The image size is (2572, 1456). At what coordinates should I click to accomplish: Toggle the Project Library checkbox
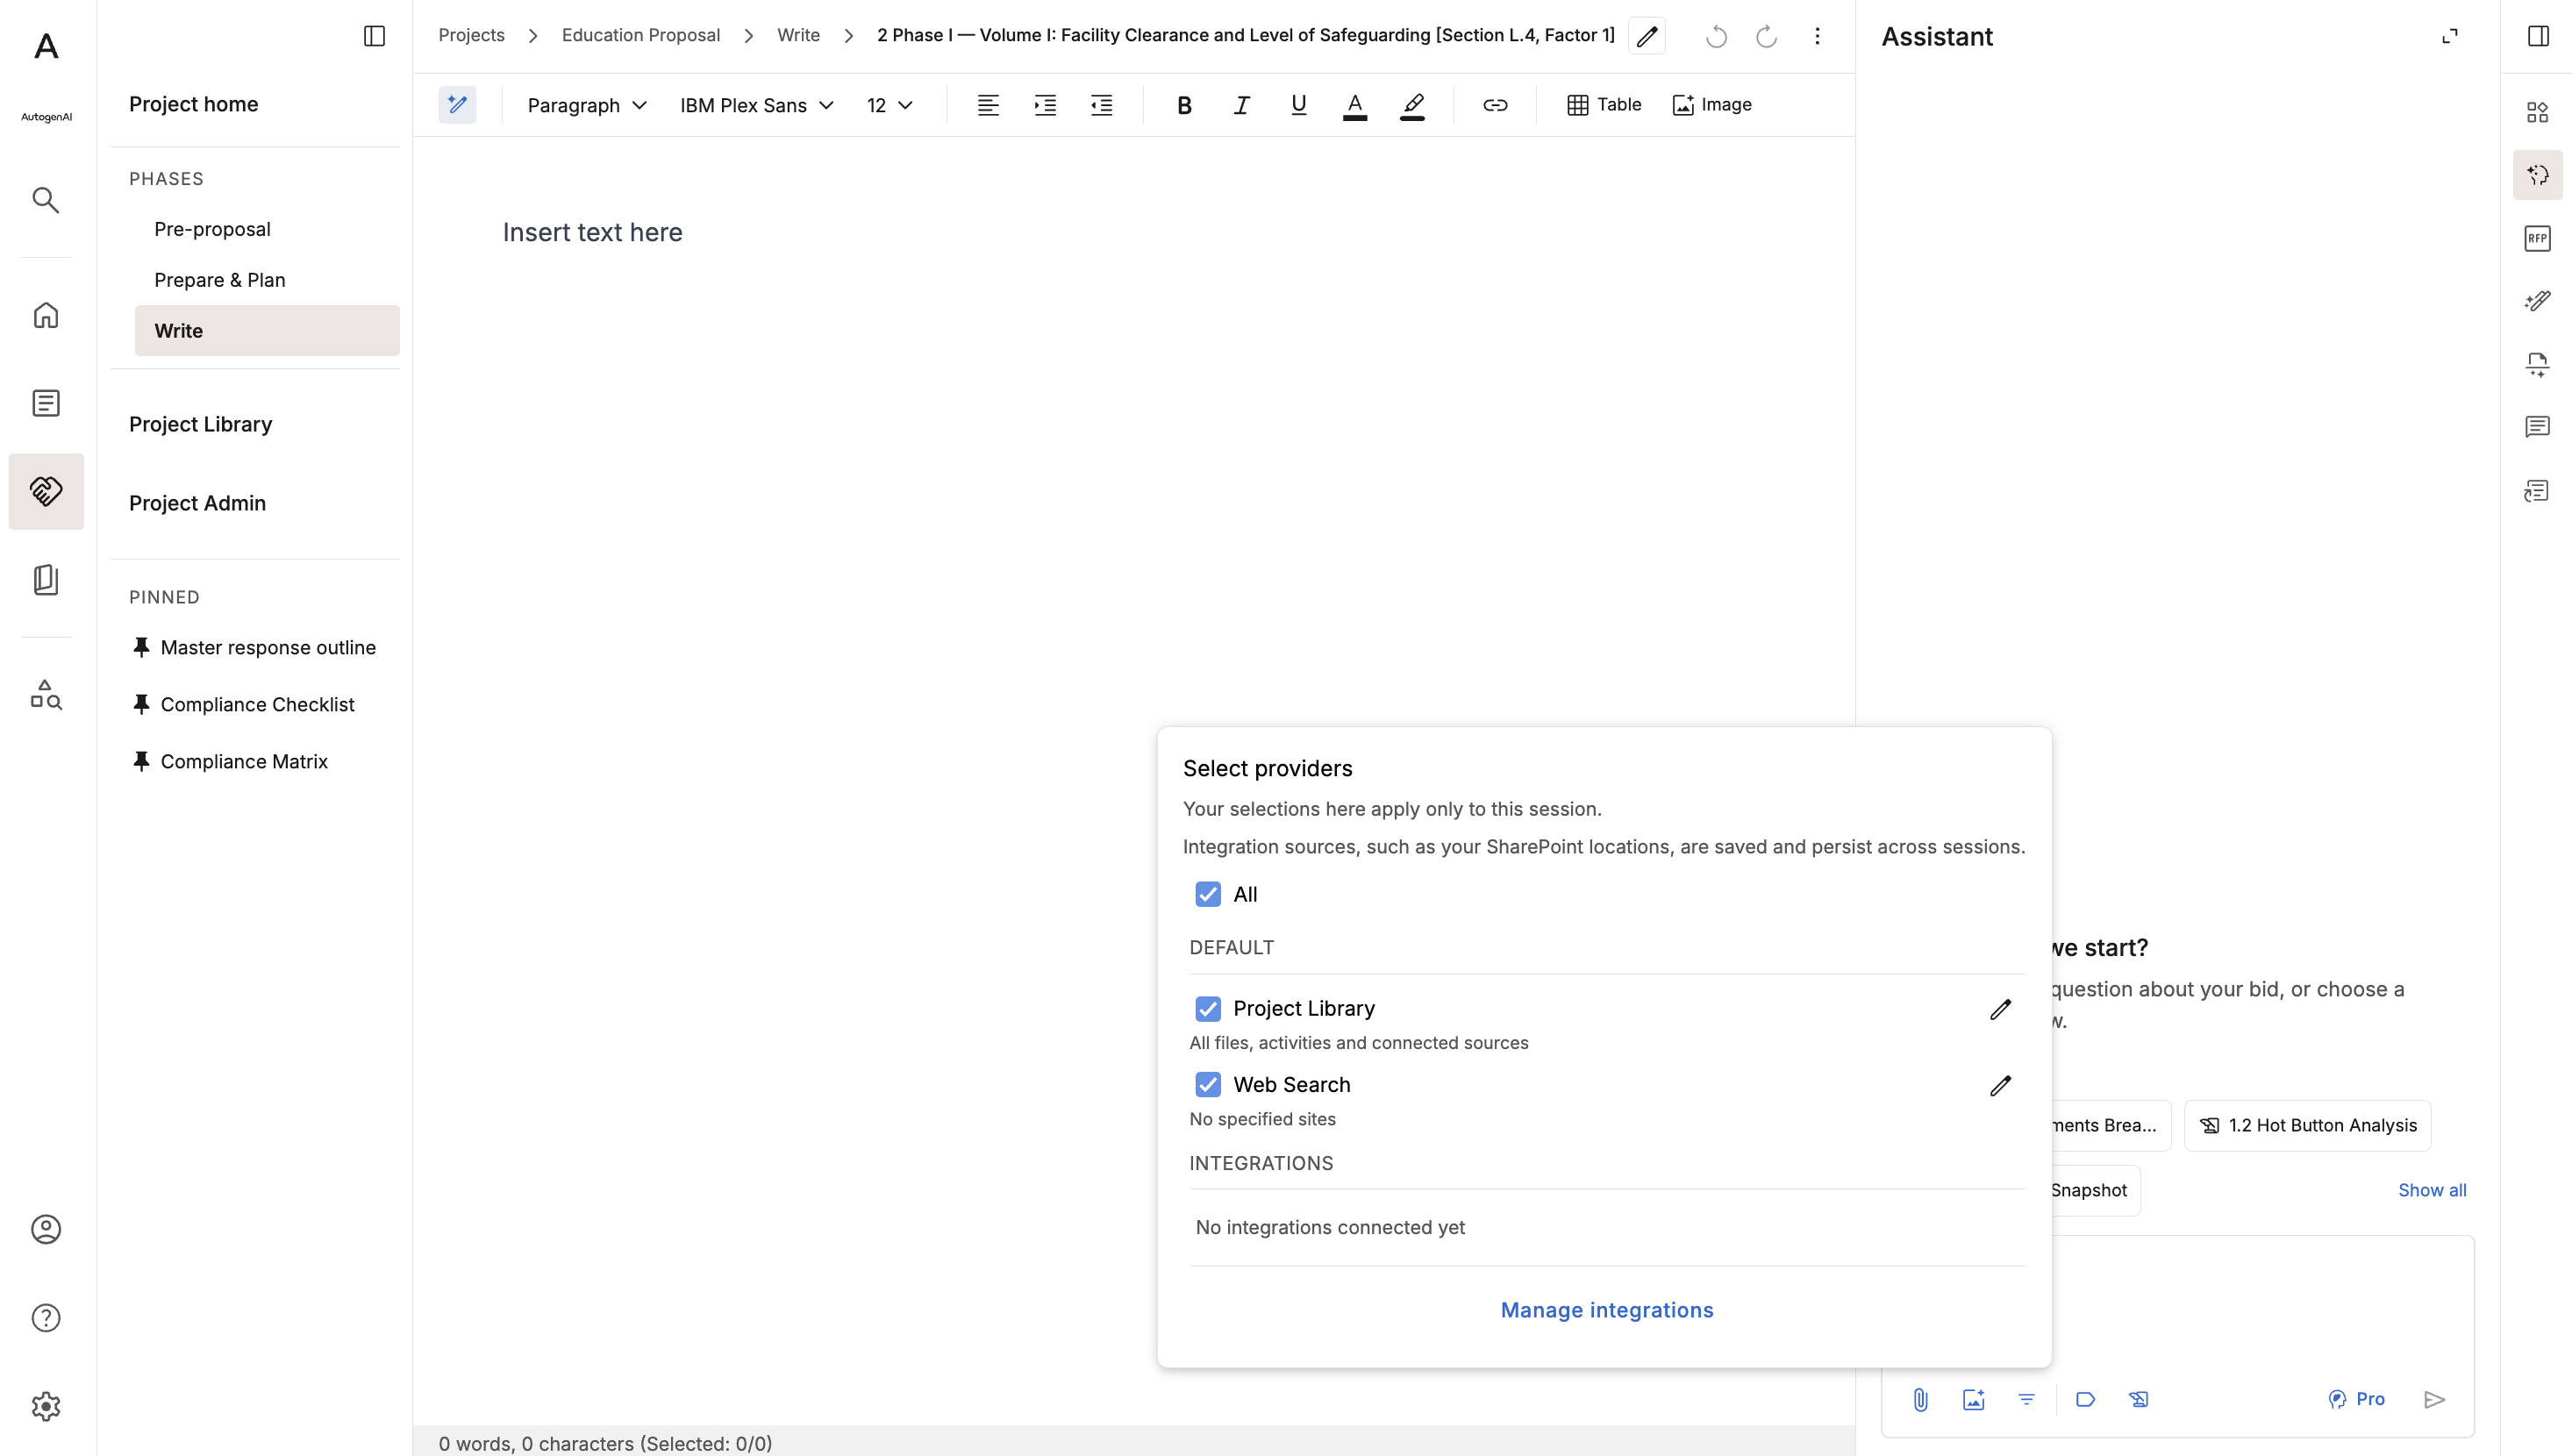1208,1008
